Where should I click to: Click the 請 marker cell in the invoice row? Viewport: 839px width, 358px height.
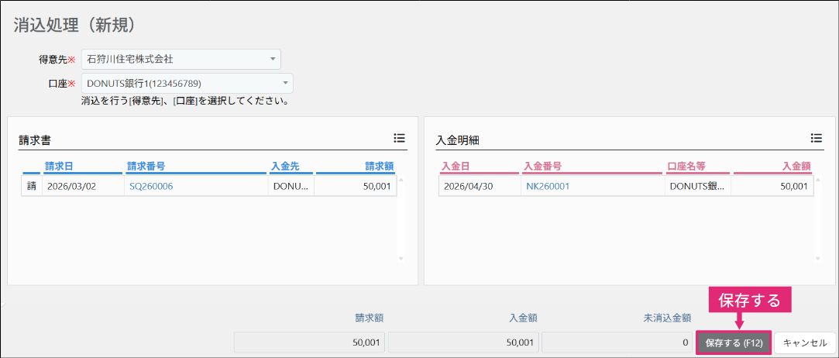click(x=32, y=186)
